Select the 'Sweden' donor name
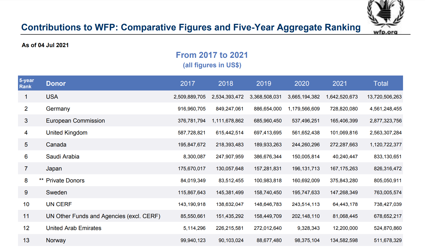The width and height of the screenshot is (425, 248). point(56,192)
